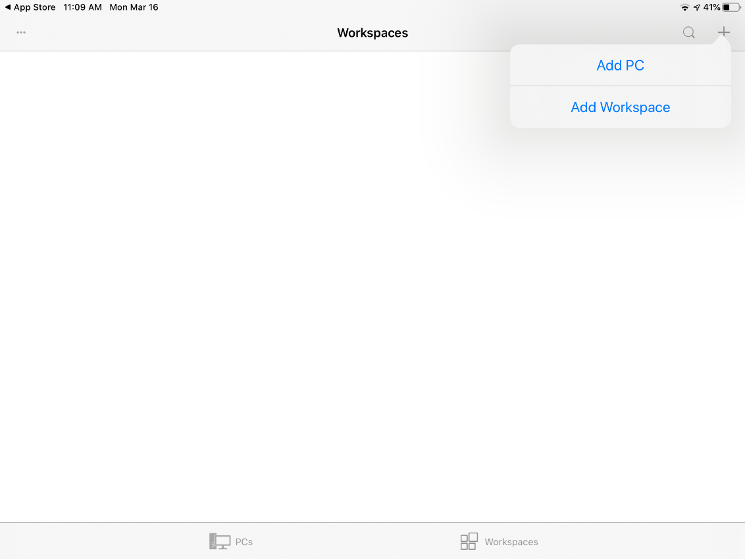Tap the Wi-Fi status icon
The image size is (745, 559).
(684, 7)
